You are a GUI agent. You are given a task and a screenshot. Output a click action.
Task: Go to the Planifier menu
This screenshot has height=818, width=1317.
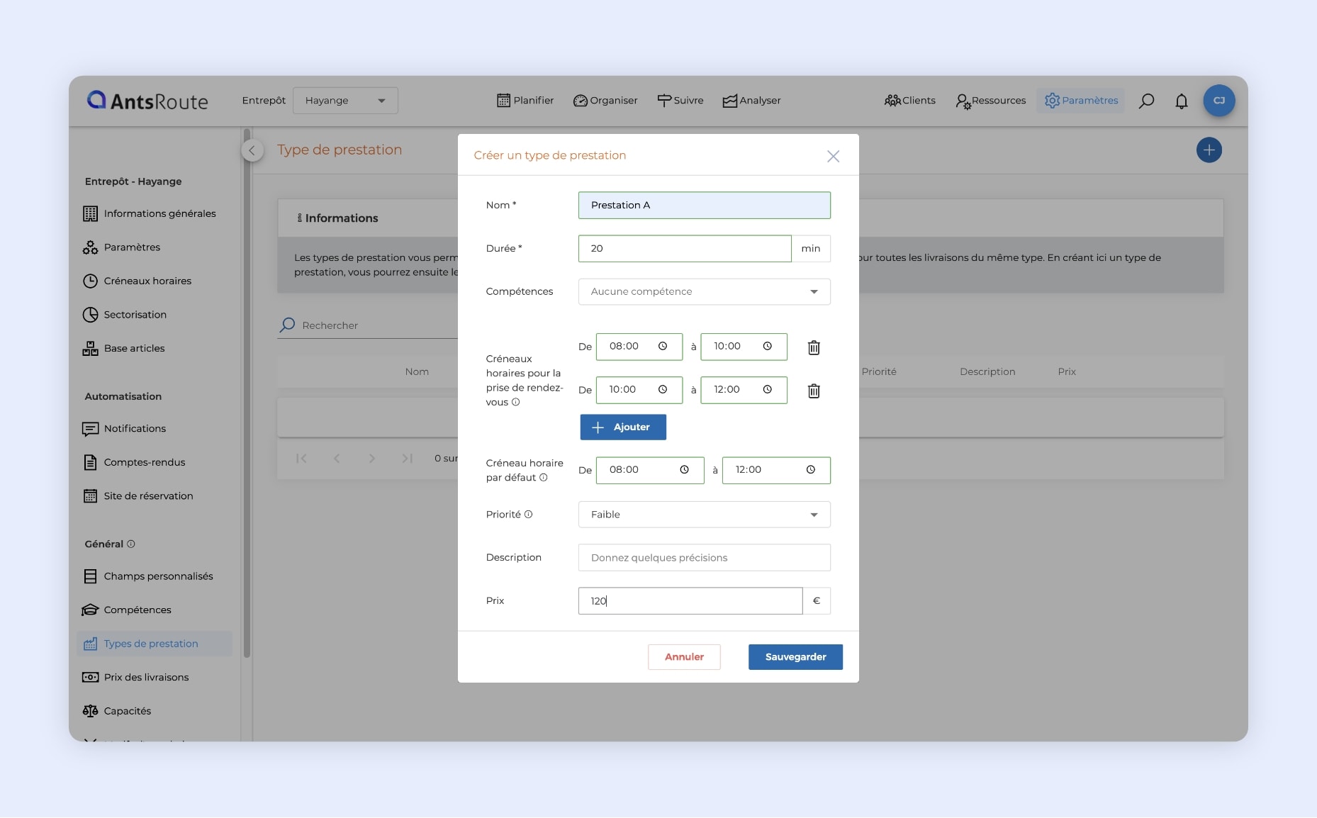[x=525, y=101]
